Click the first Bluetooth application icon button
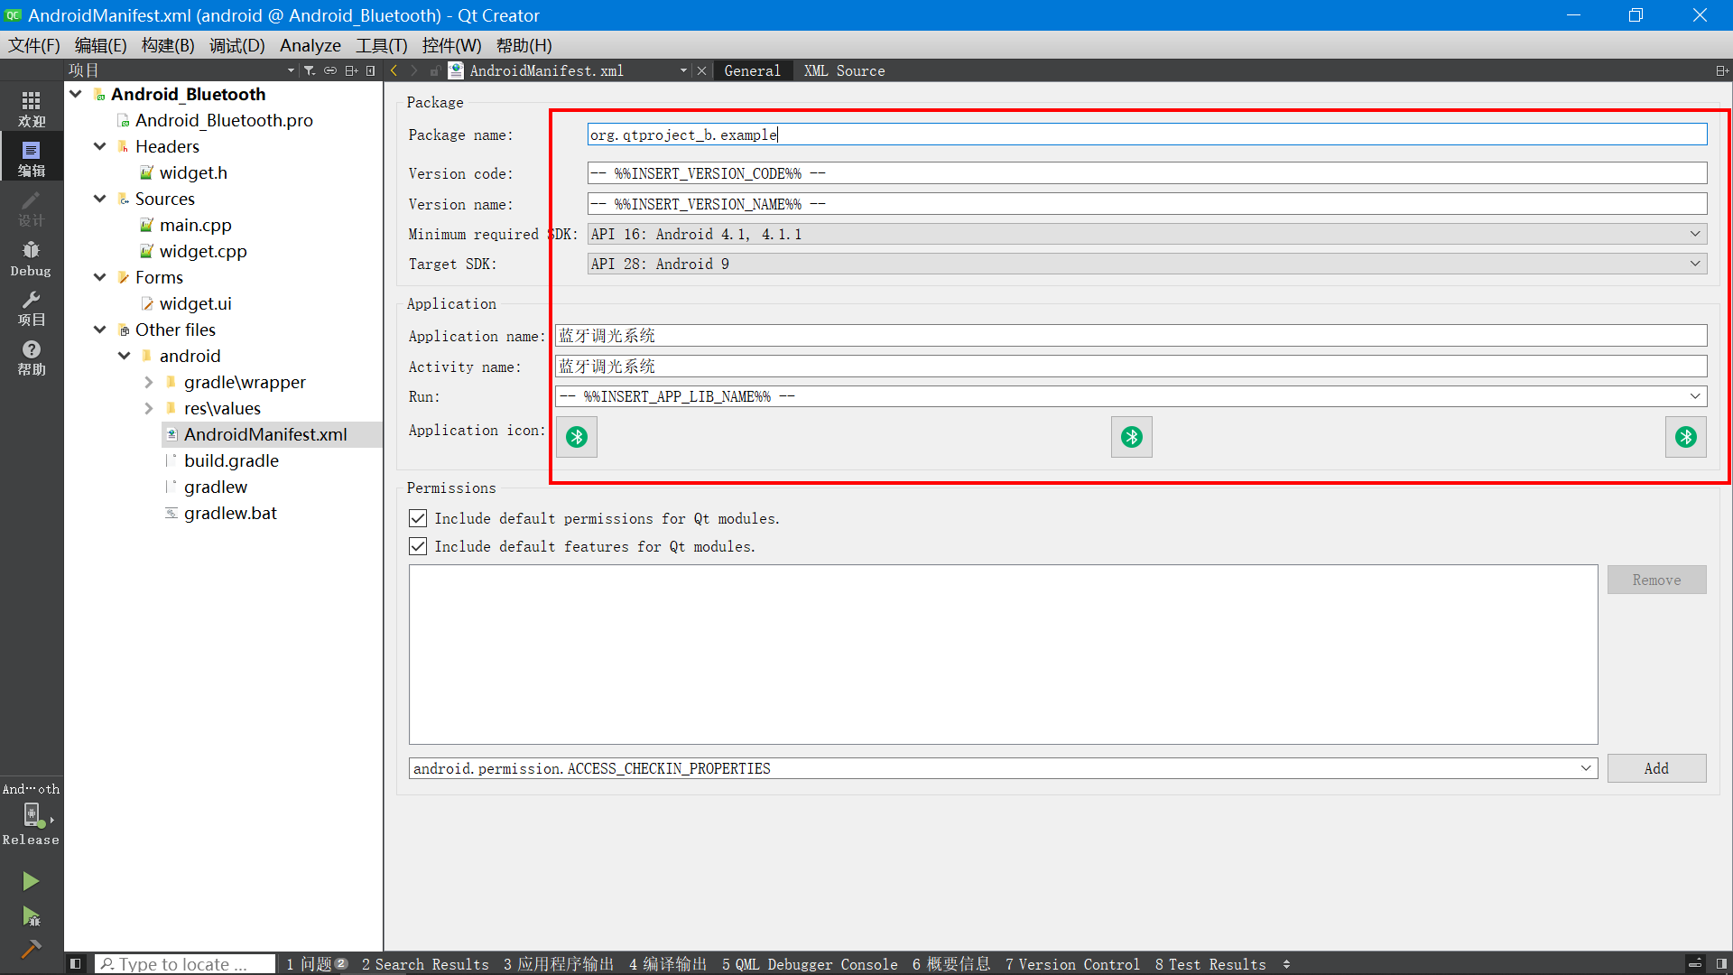Viewport: 1733px width, 975px height. point(577,438)
